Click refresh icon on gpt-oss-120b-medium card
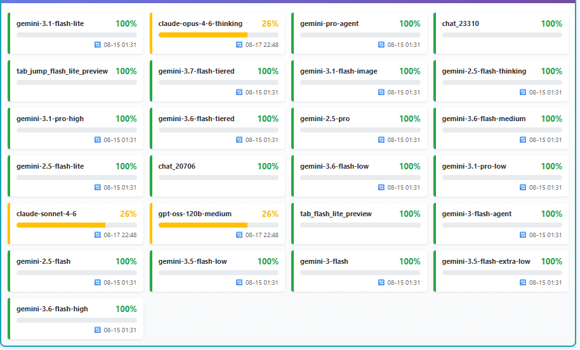 point(239,235)
